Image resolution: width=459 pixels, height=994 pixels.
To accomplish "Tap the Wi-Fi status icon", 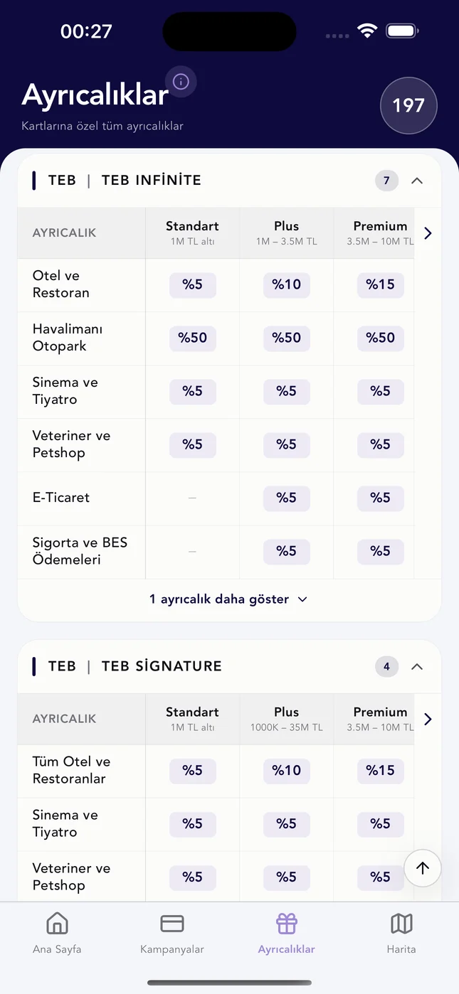I will pos(367,31).
